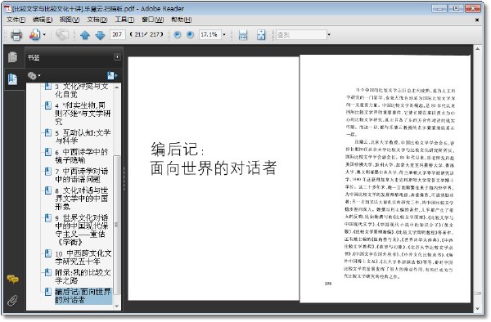491x322 pixels.
Task: Click the zoom out round button
Action: tap(178, 34)
